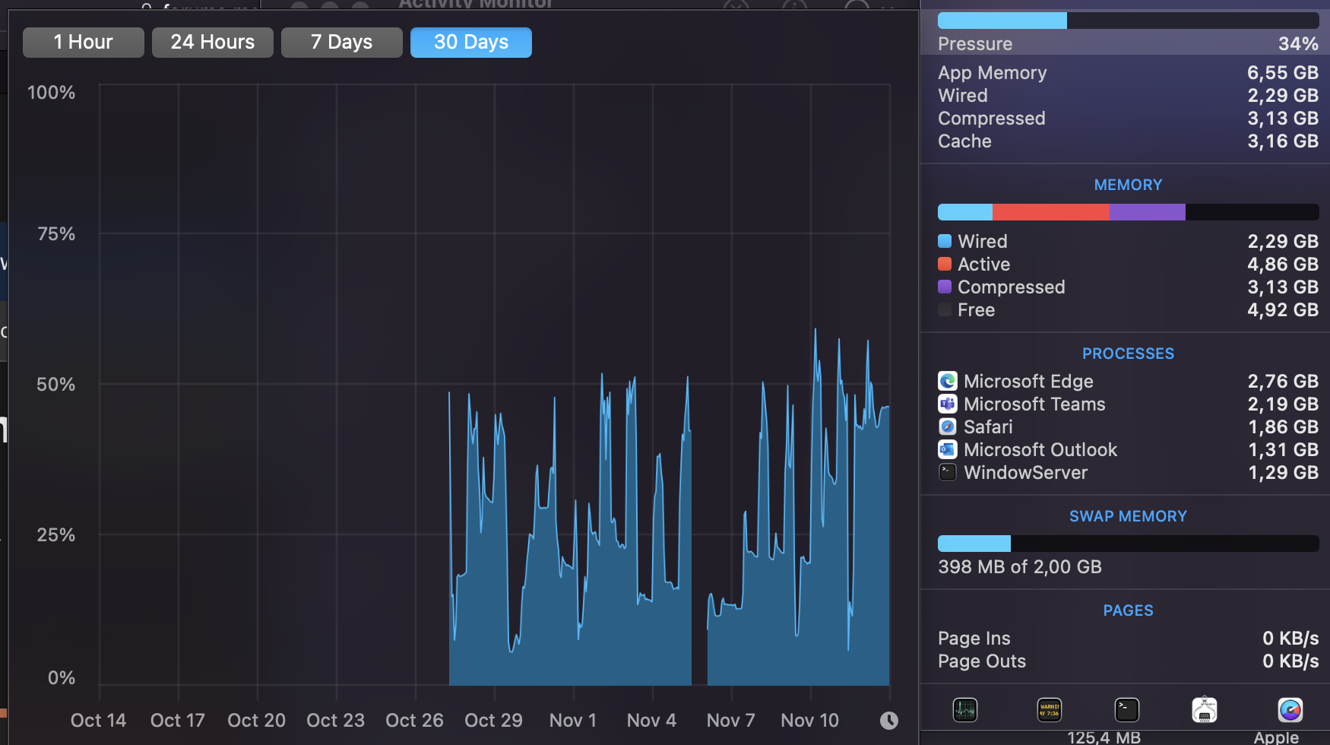The height and width of the screenshot is (745, 1330).
Task: Select the Microsoft Teams process name
Action: coord(1034,404)
